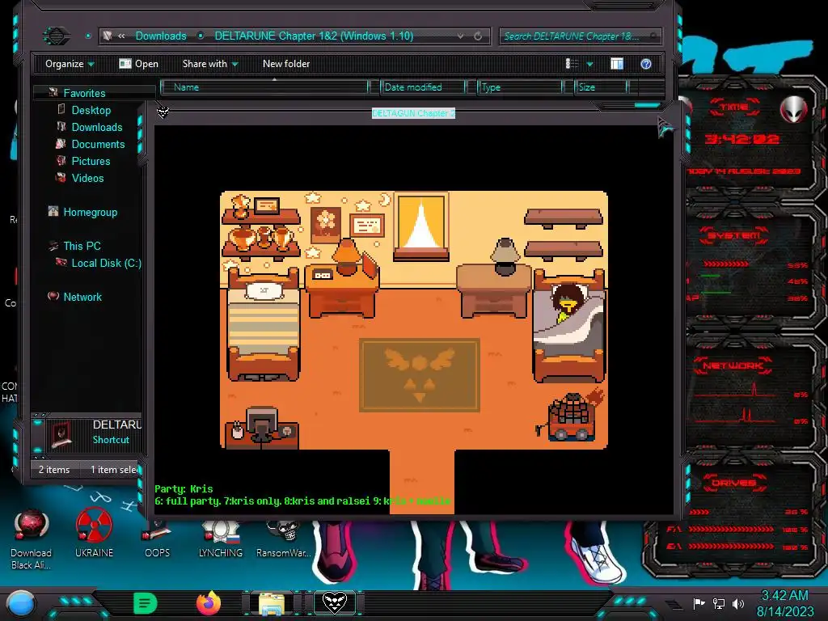Open the LYNCHING desktop icon

point(221,539)
